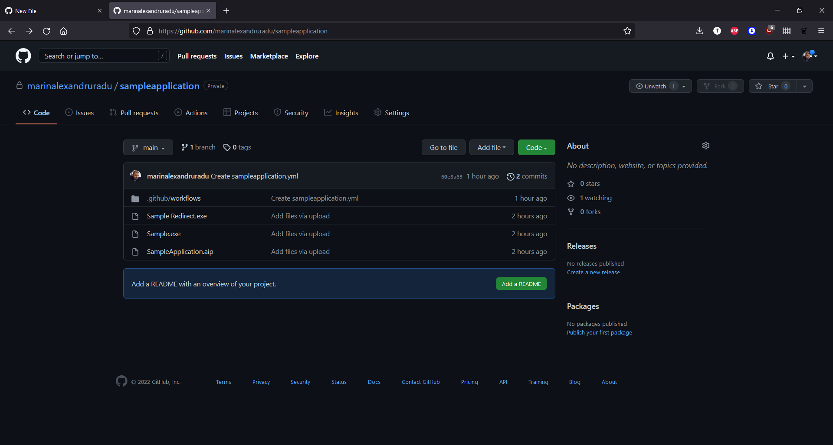The width and height of the screenshot is (833, 445).
Task: Switch to the Pull requests repository tab
Action: [134, 113]
